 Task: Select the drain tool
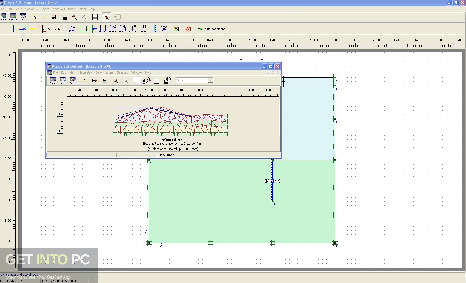point(154,29)
